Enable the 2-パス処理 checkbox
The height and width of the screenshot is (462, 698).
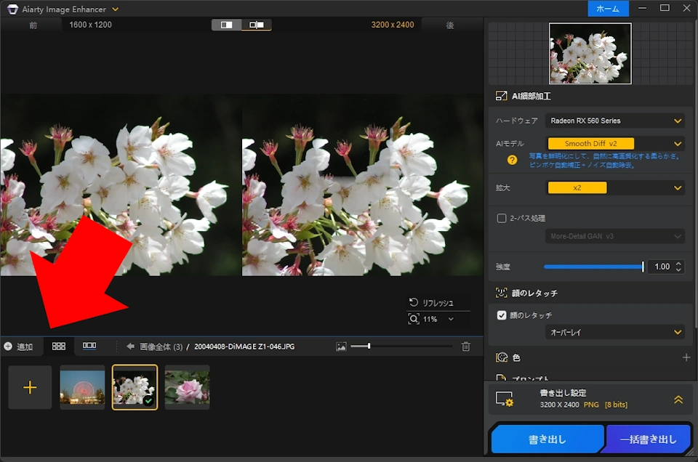(501, 218)
